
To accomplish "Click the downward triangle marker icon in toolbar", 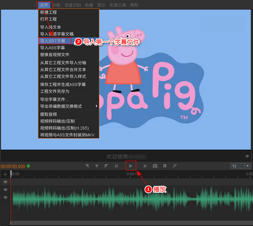I will [97, 166].
